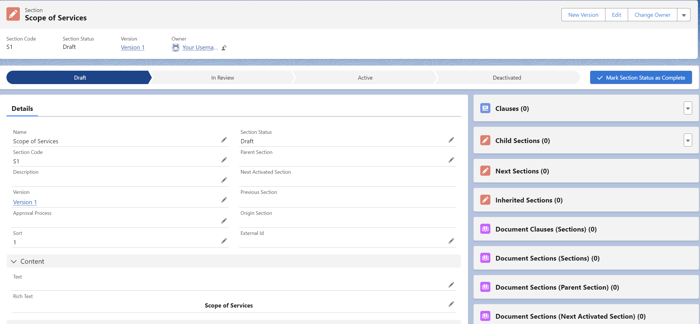Viewport: 700px width, 324px height.
Task: Click the Name value 'Scope of Services'
Action: pos(36,141)
